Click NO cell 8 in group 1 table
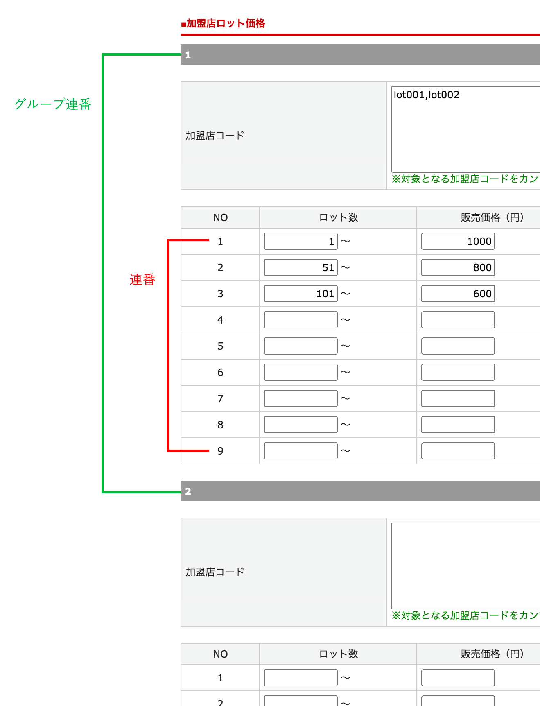Image resolution: width=540 pixels, height=706 pixels. point(220,425)
